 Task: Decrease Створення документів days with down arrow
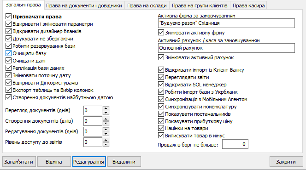pyautogui.click(x=106, y=123)
